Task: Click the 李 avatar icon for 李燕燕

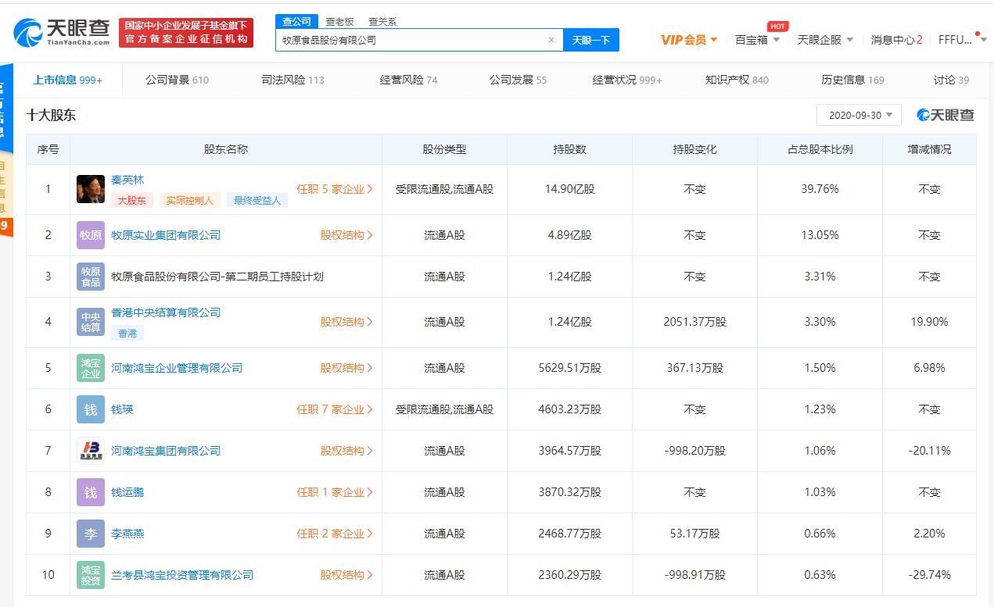Action: pyautogui.click(x=91, y=534)
